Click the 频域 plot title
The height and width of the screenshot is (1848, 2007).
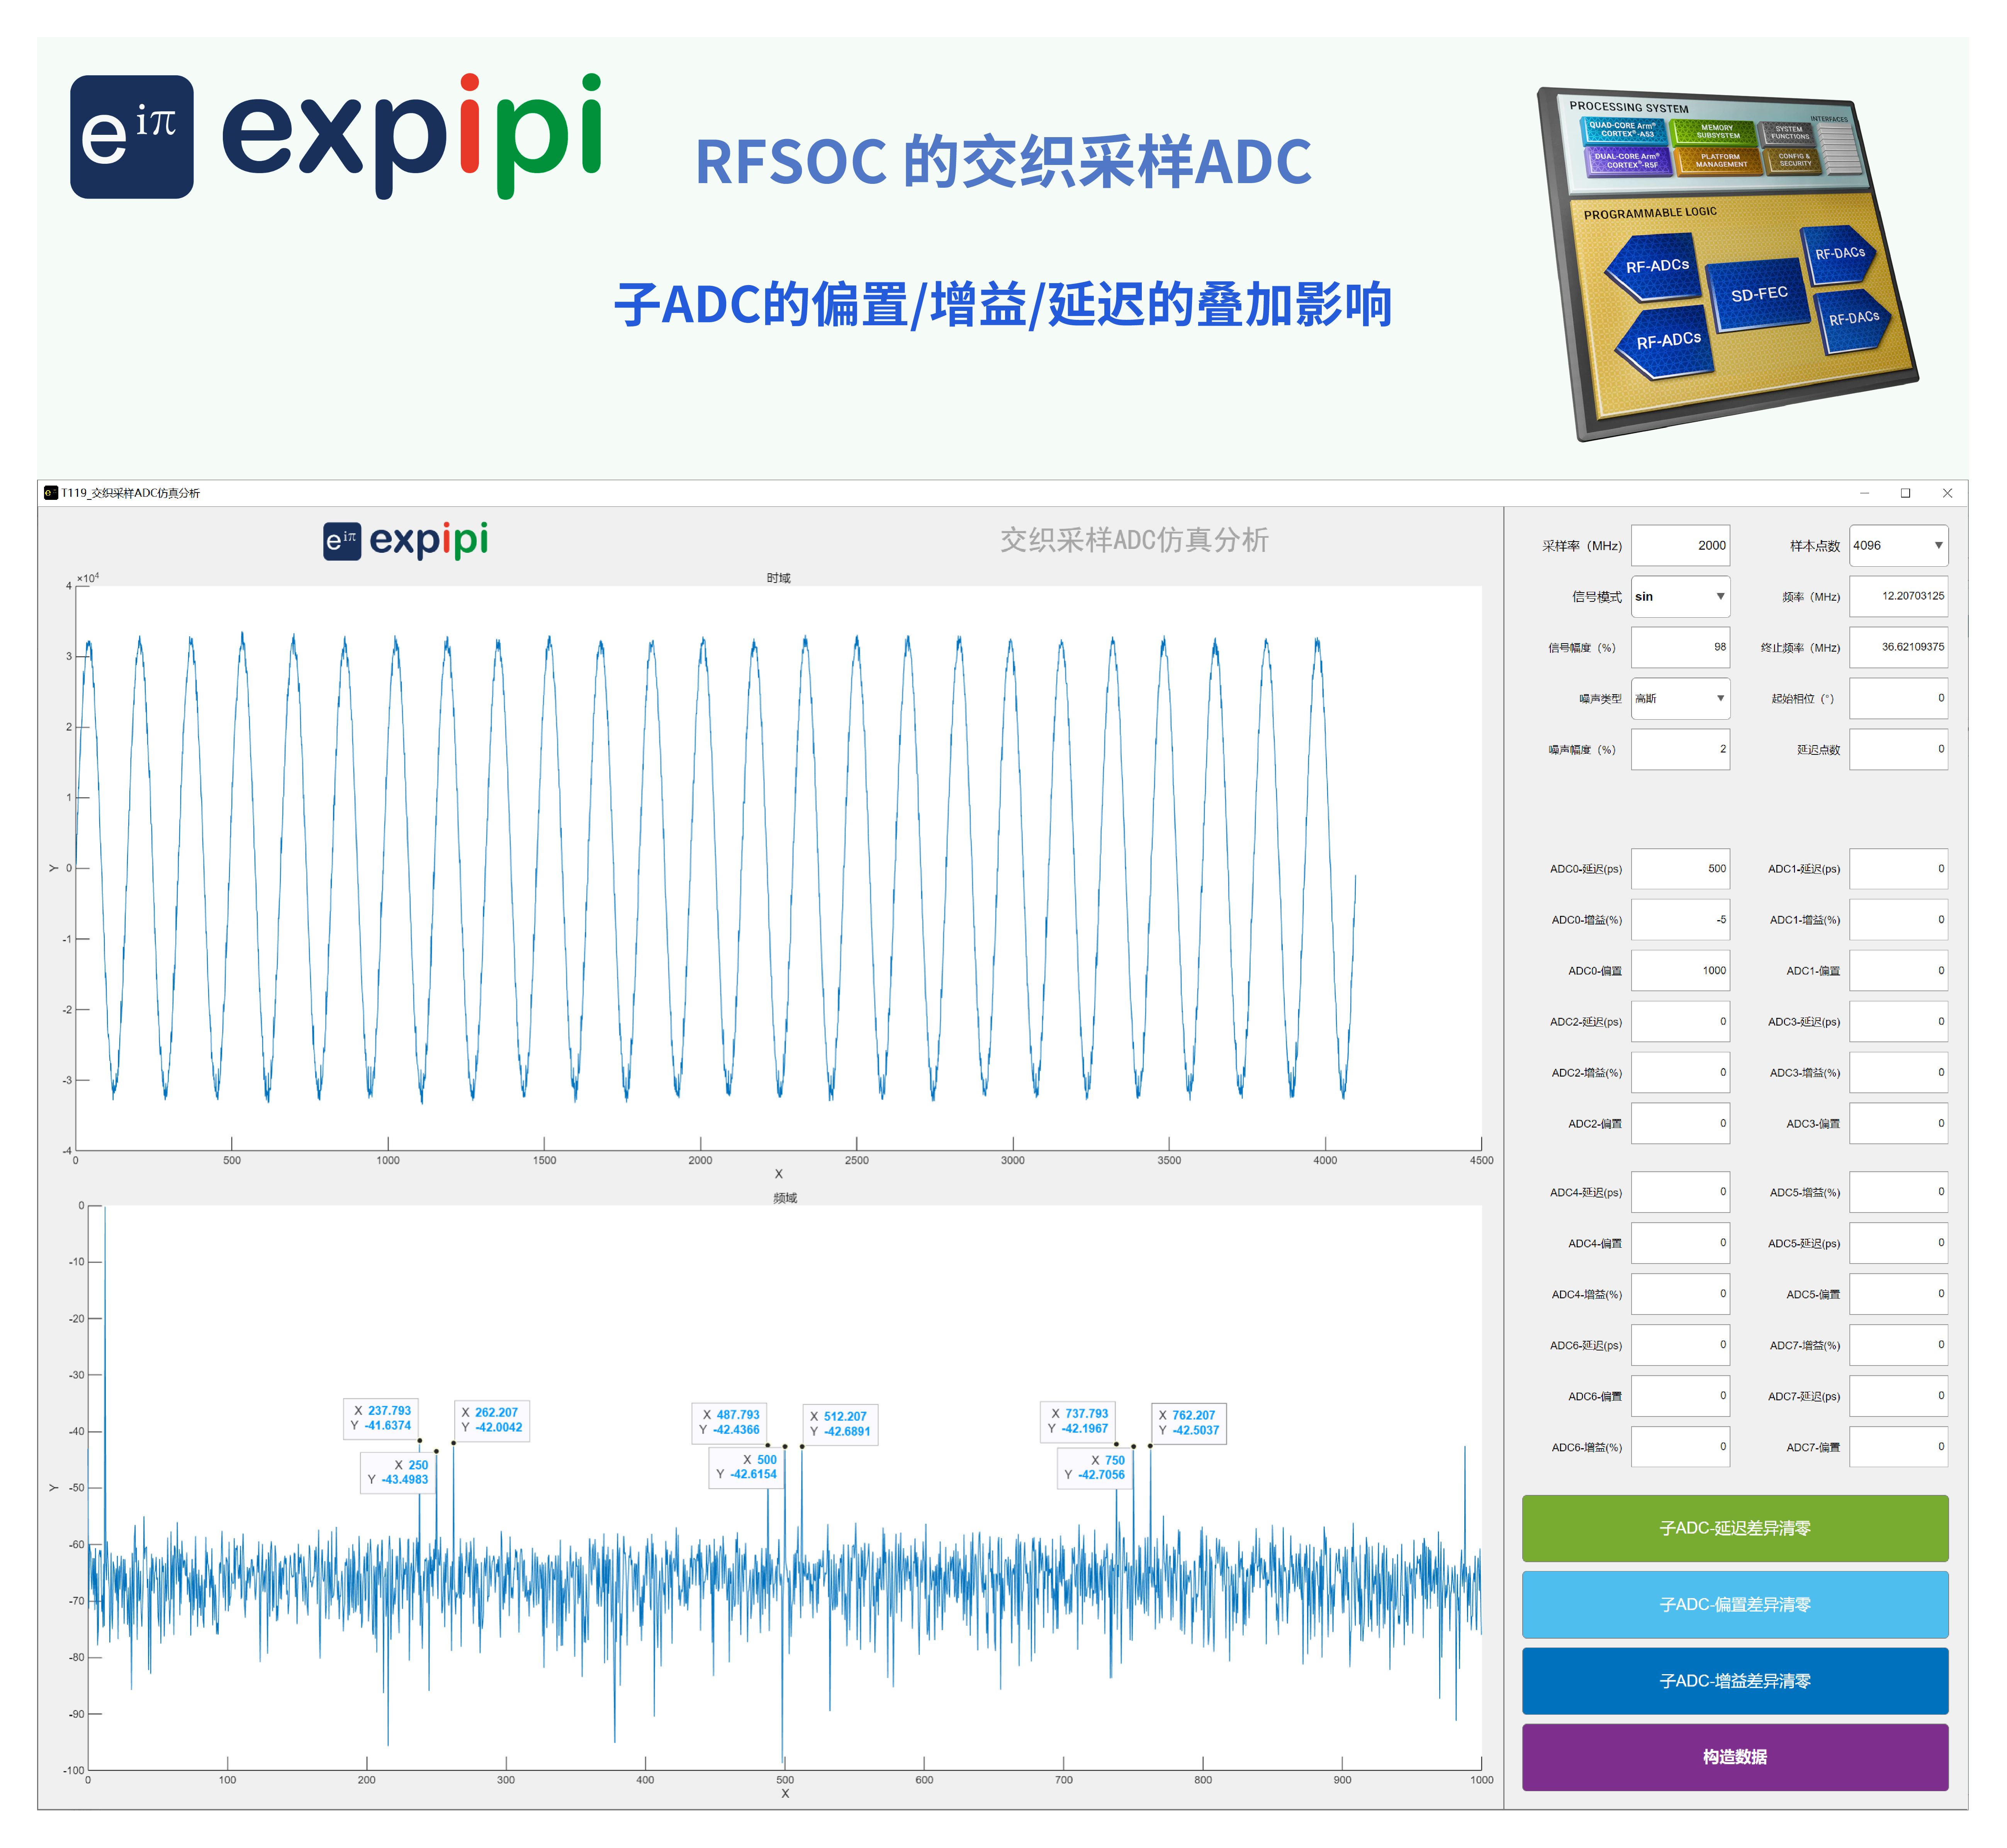785,1198
